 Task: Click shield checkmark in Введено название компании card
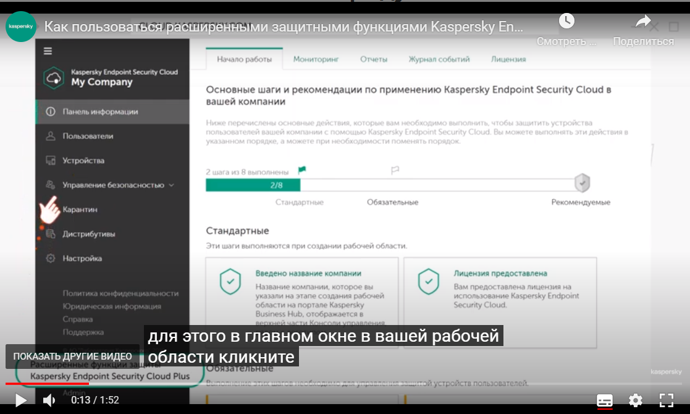click(230, 282)
